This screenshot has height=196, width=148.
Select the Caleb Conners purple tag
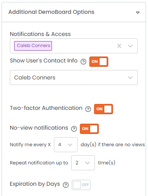click(x=33, y=46)
